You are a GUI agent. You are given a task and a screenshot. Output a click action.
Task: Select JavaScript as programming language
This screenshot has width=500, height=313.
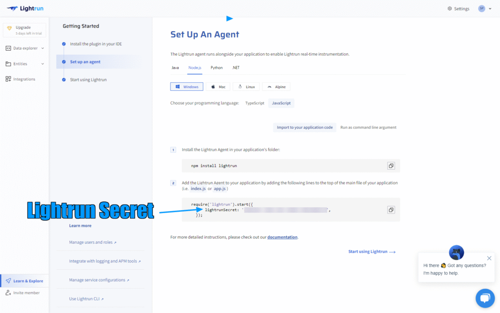tap(281, 103)
